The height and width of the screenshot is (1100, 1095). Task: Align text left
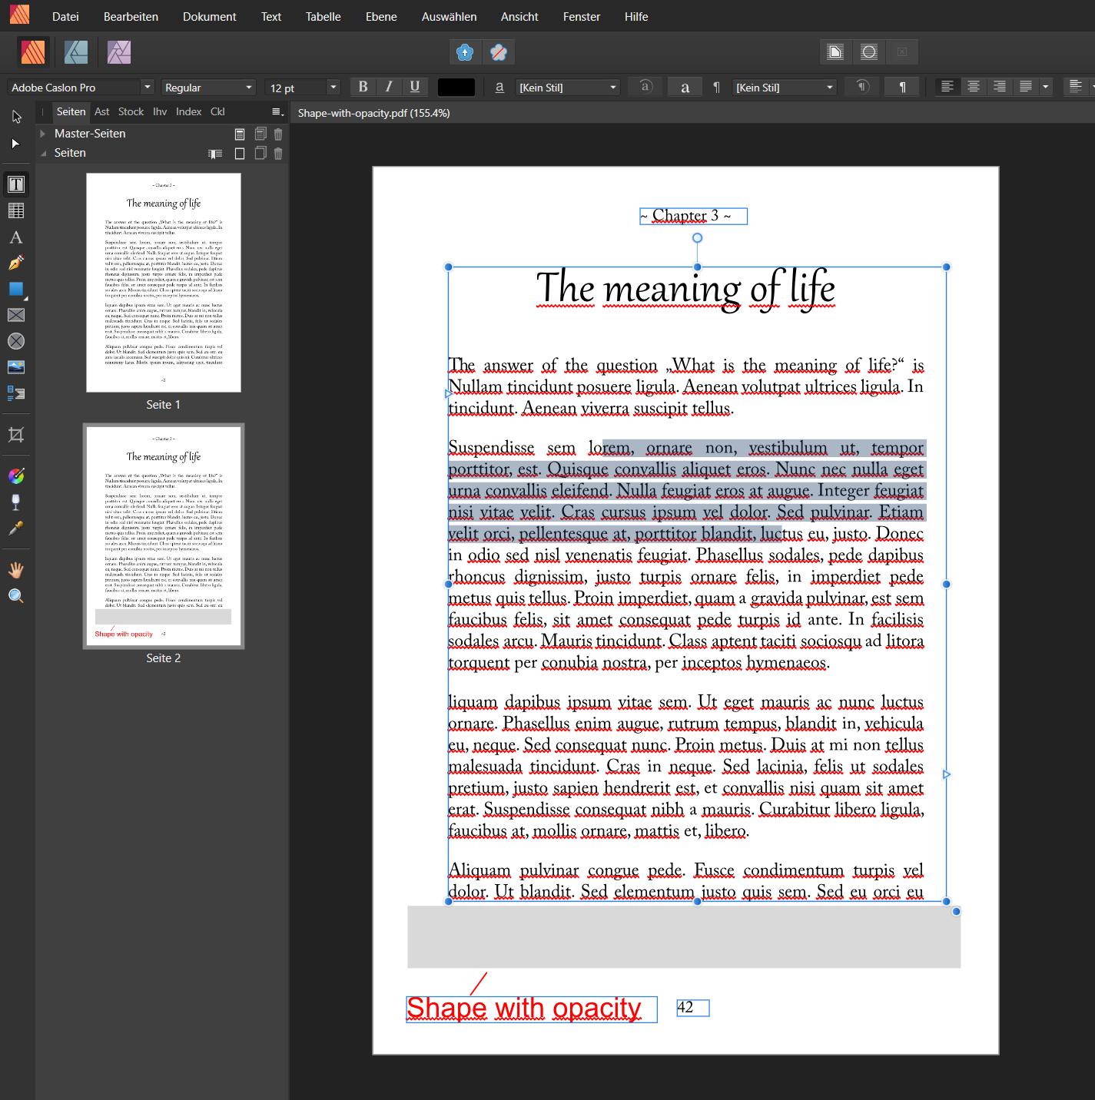(947, 87)
